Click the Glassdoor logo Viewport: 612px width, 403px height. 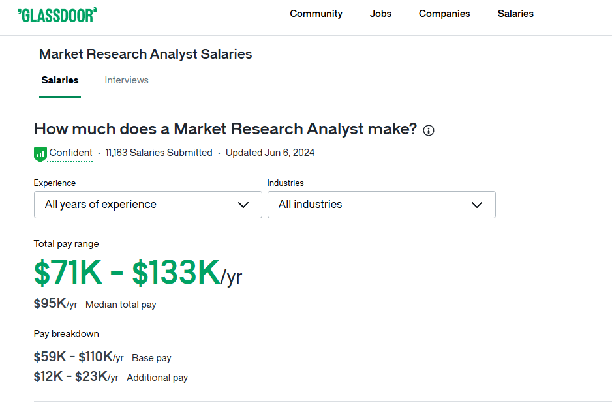click(x=57, y=15)
